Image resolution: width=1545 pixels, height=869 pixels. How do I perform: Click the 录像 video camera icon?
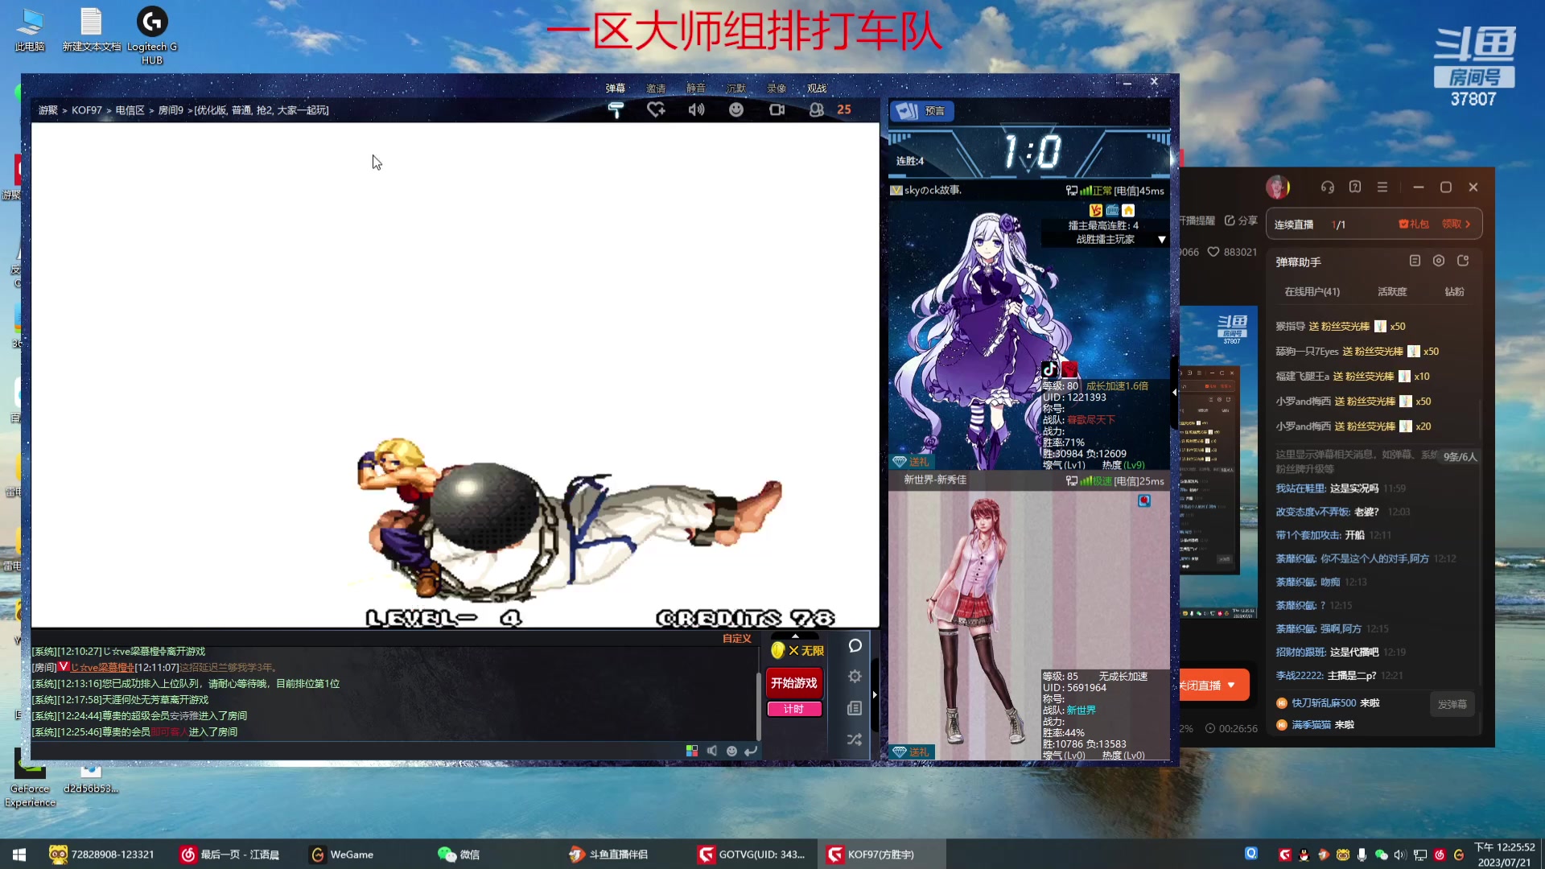click(x=777, y=109)
